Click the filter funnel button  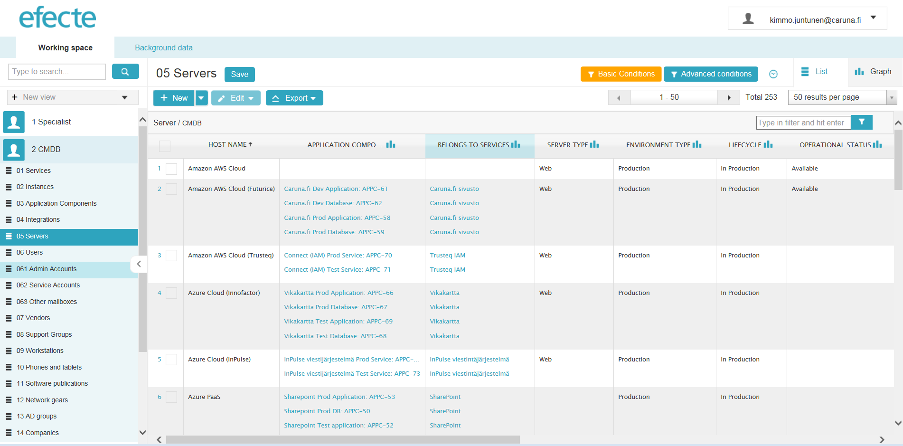coord(862,122)
